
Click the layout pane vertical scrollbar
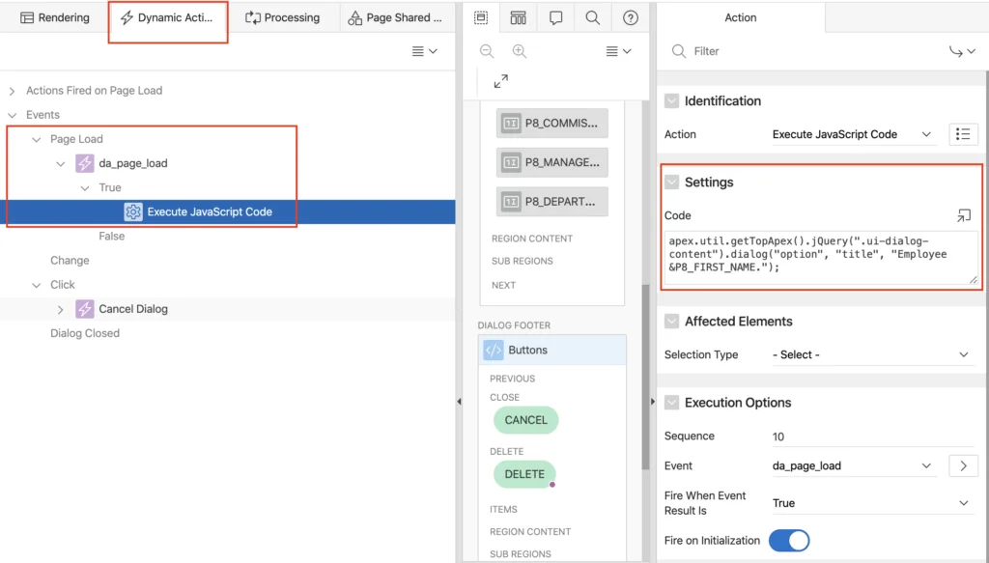tap(645, 377)
